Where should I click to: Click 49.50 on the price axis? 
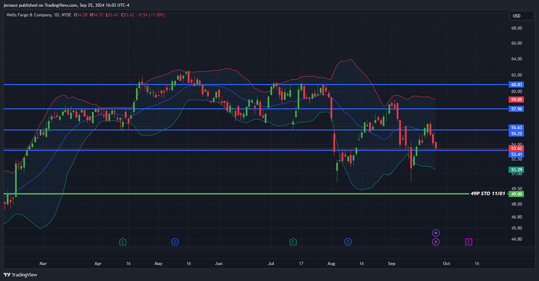(x=516, y=188)
